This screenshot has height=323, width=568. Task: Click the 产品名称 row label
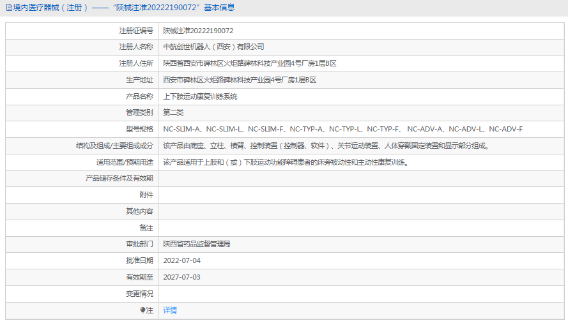tap(139, 96)
